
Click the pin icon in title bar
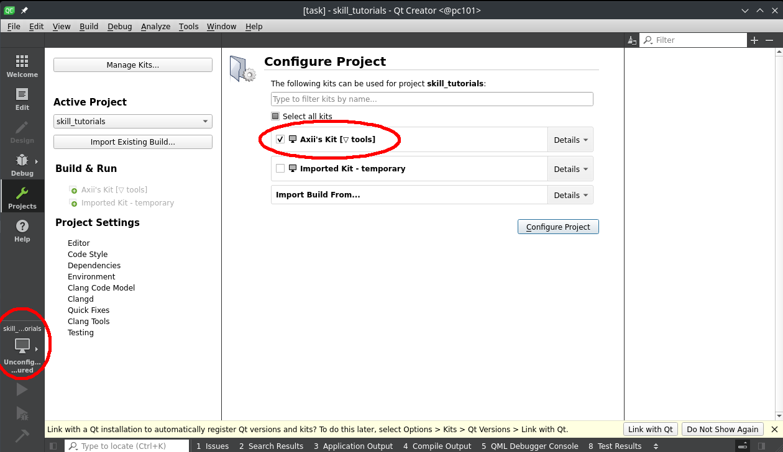tap(24, 11)
